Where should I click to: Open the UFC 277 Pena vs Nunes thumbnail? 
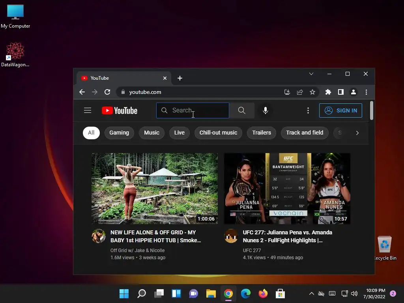click(x=287, y=188)
